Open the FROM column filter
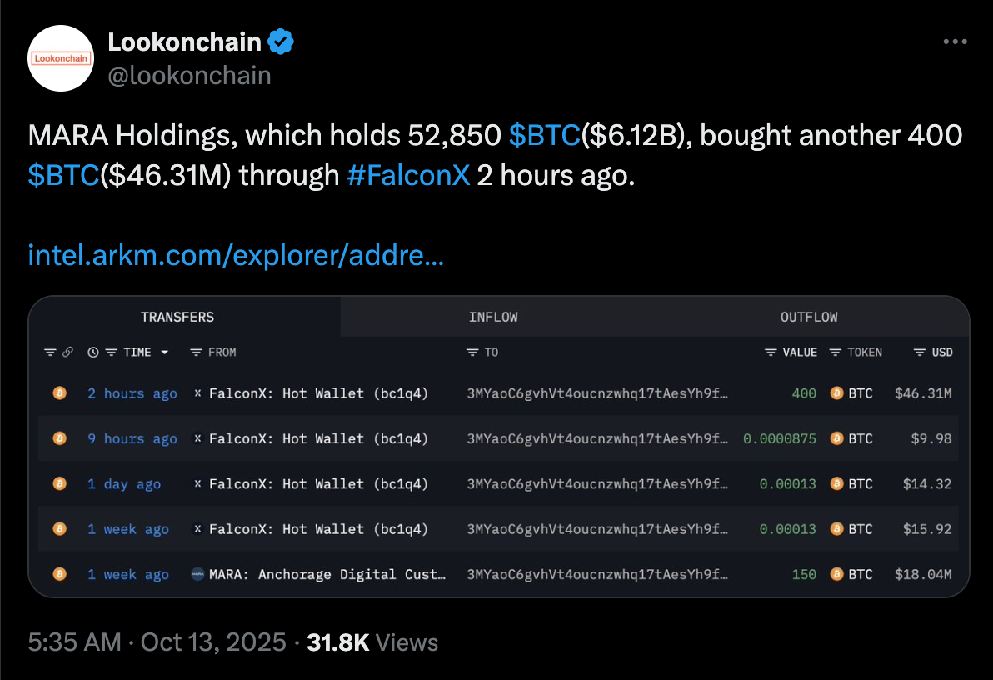993x680 pixels. (196, 352)
